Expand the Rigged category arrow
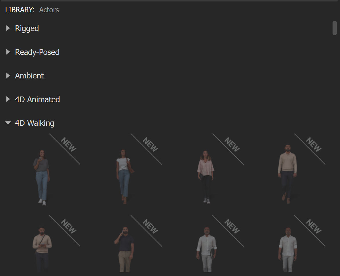 (x=8, y=28)
